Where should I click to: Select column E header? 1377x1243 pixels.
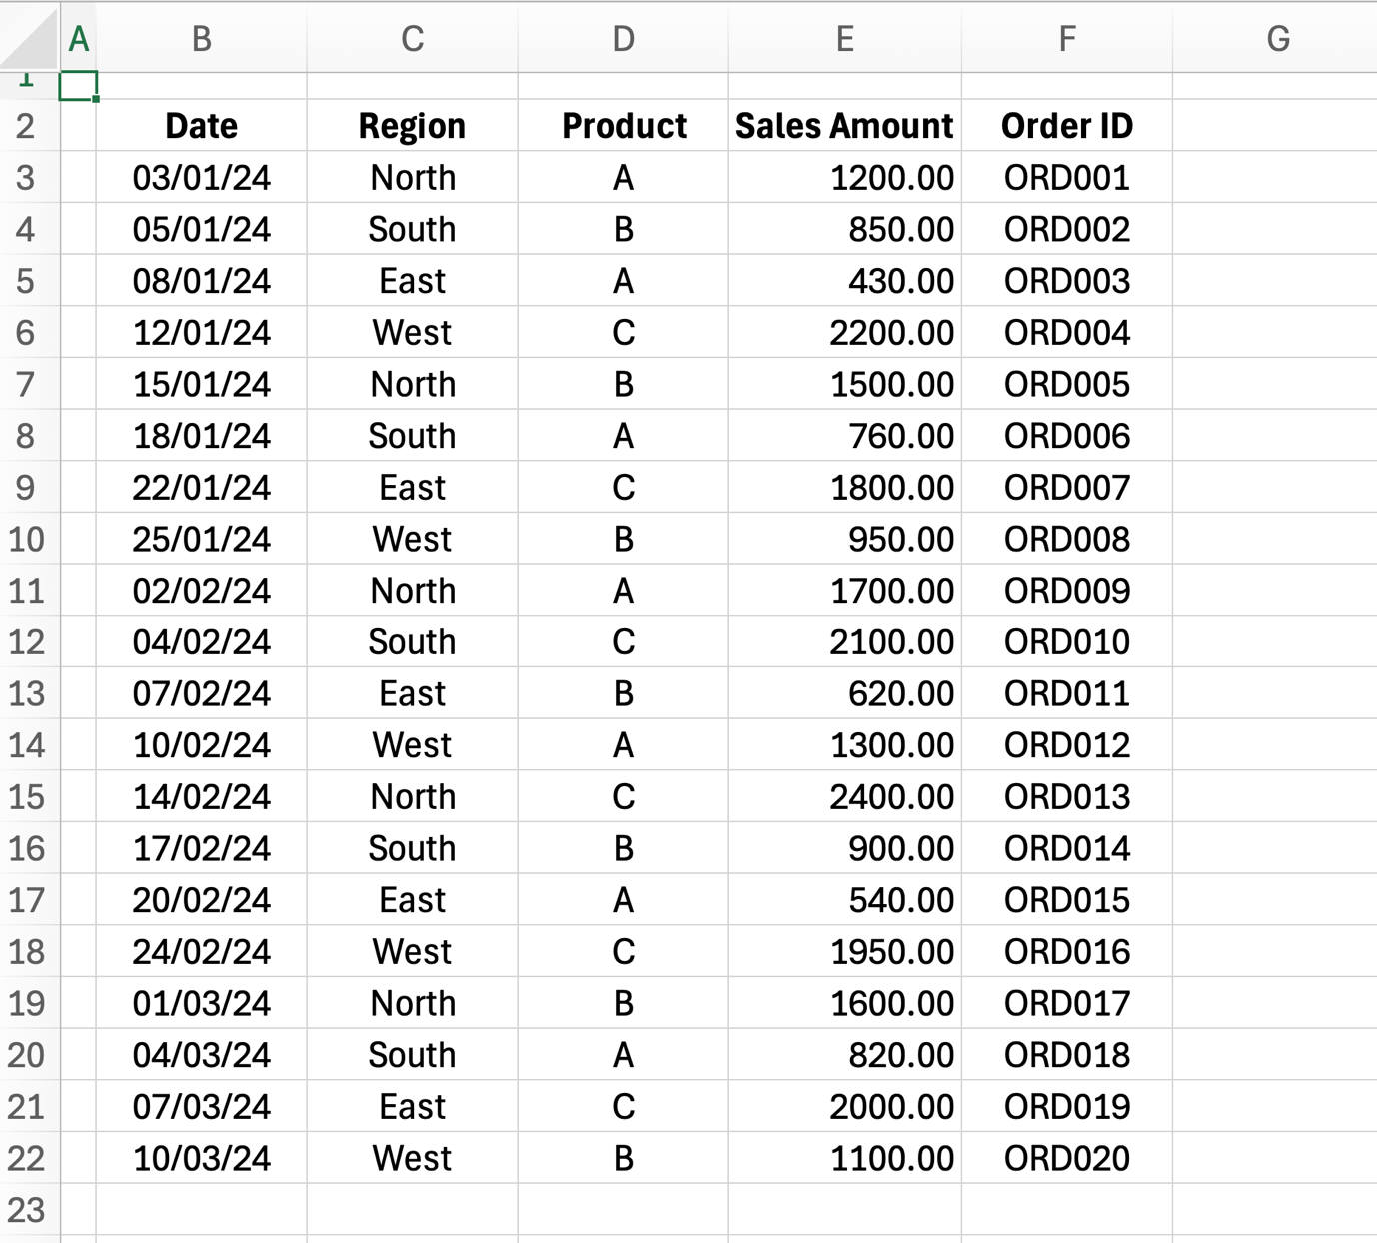coord(844,38)
